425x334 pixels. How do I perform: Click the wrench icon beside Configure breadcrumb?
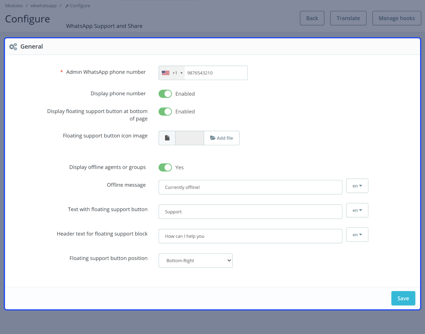point(67,6)
